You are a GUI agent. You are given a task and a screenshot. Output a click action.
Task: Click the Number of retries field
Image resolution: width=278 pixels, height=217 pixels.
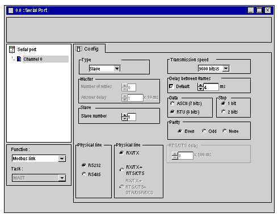132,87
